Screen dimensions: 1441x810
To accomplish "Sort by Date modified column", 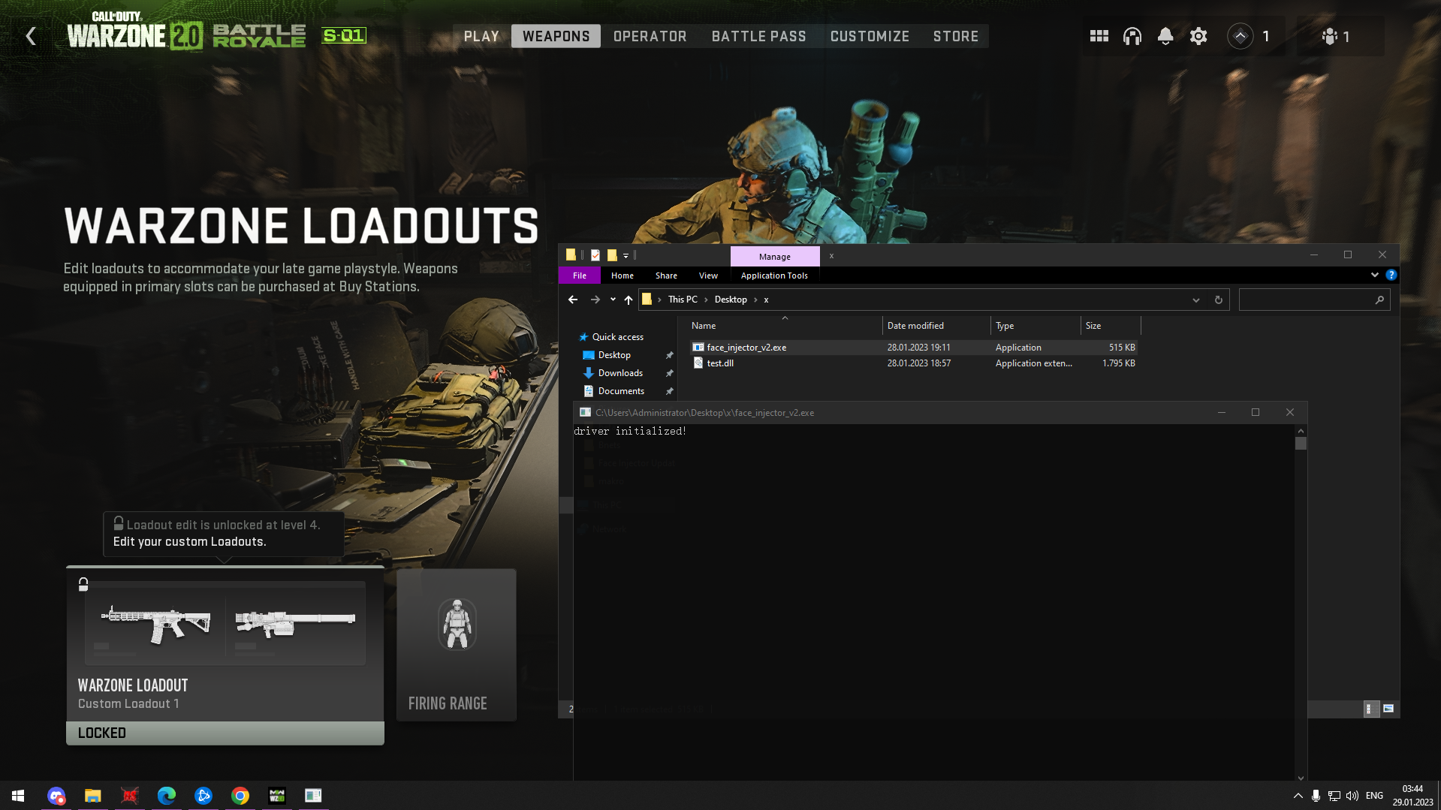I will [936, 326].
